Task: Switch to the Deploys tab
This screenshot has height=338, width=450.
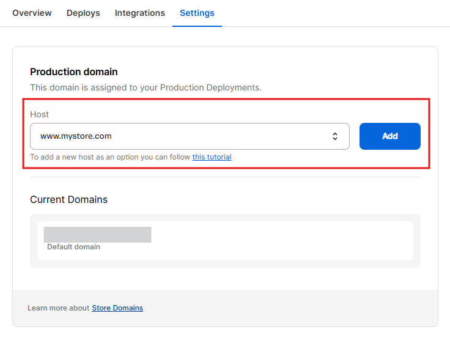Action: click(83, 13)
